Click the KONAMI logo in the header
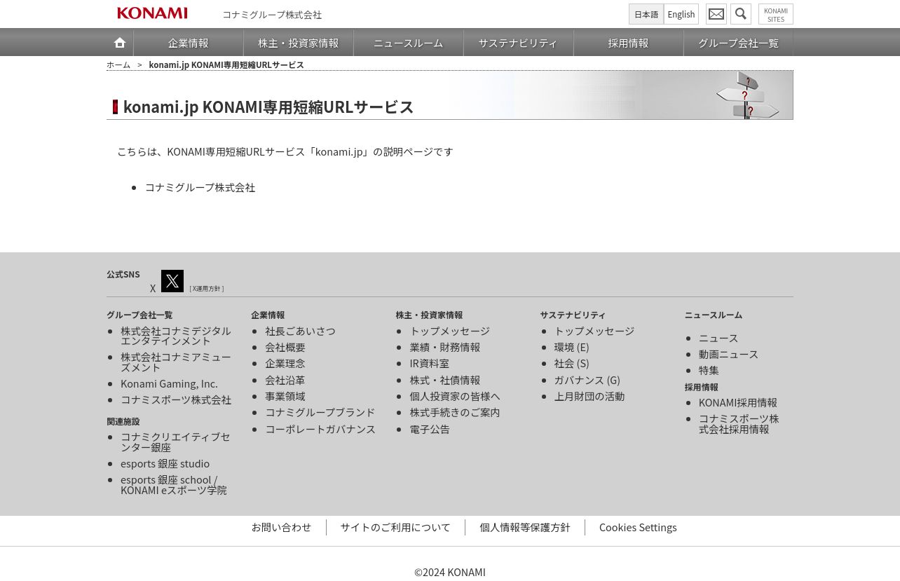The height and width of the screenshot is (581, 900). click(x=152, y=13)
